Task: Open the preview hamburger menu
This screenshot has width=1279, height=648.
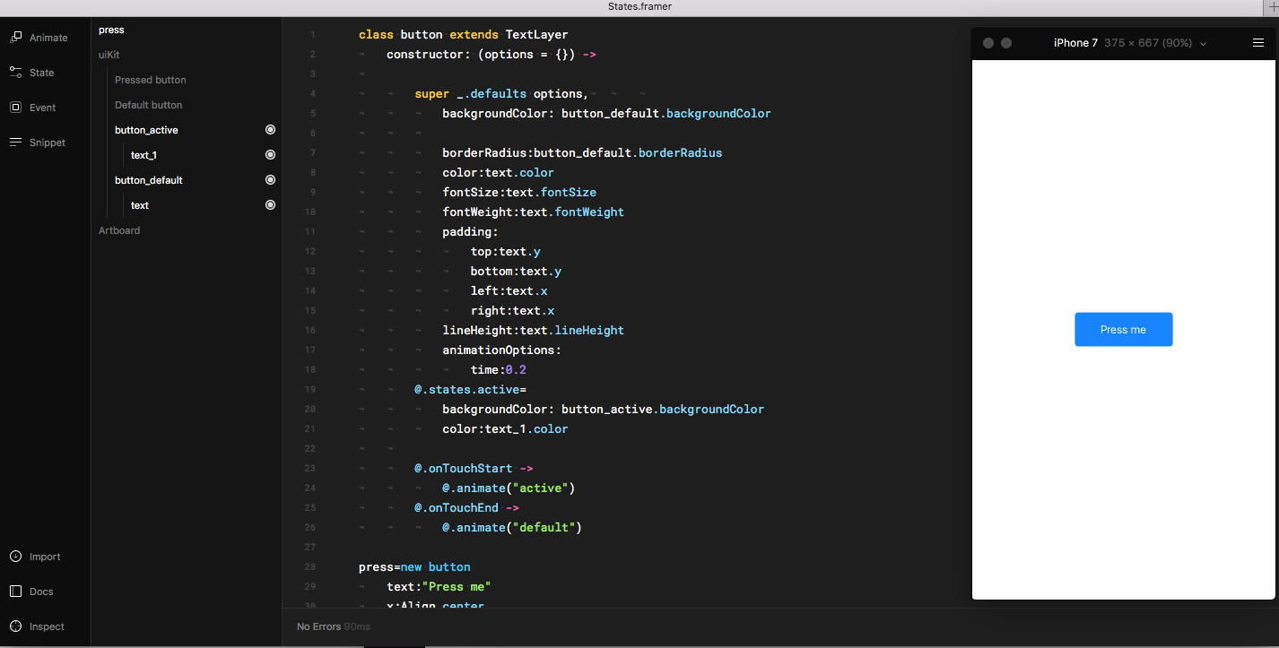Action: [x=1258, y=42]
